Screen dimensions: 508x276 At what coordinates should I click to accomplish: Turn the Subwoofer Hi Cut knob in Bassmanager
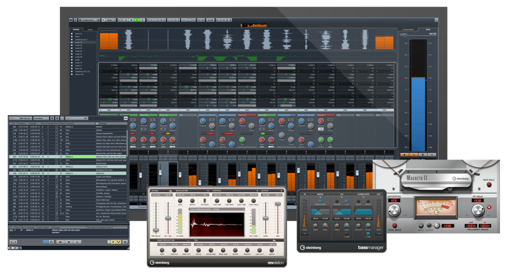(x=368, y=226)
